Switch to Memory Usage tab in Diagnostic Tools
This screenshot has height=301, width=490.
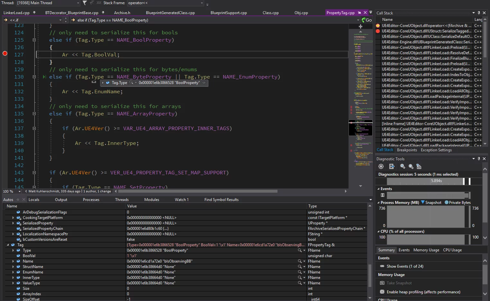[426, 250]
